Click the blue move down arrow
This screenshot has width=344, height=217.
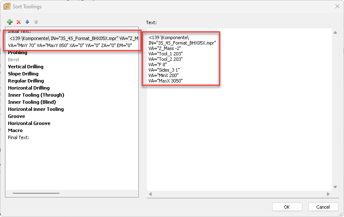click(27, 22)
